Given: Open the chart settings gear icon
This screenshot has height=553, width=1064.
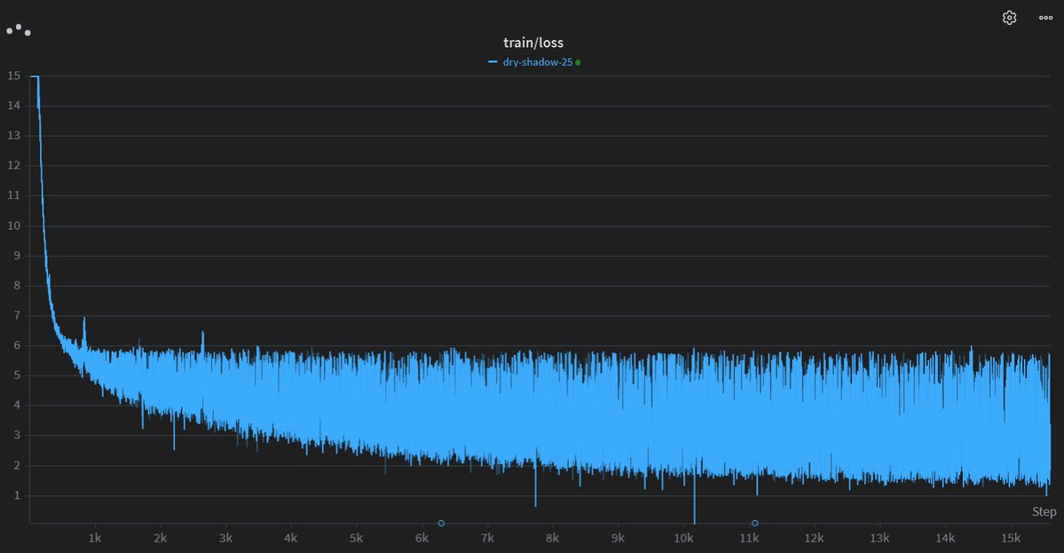Looking at the screenshot, I should (x=1009, y=18).
